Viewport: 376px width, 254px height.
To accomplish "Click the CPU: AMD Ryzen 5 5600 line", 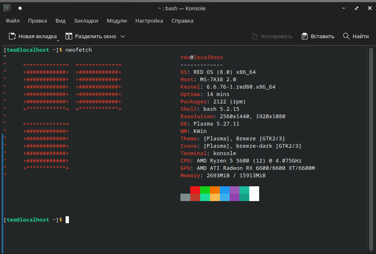I will coord(241,160).
